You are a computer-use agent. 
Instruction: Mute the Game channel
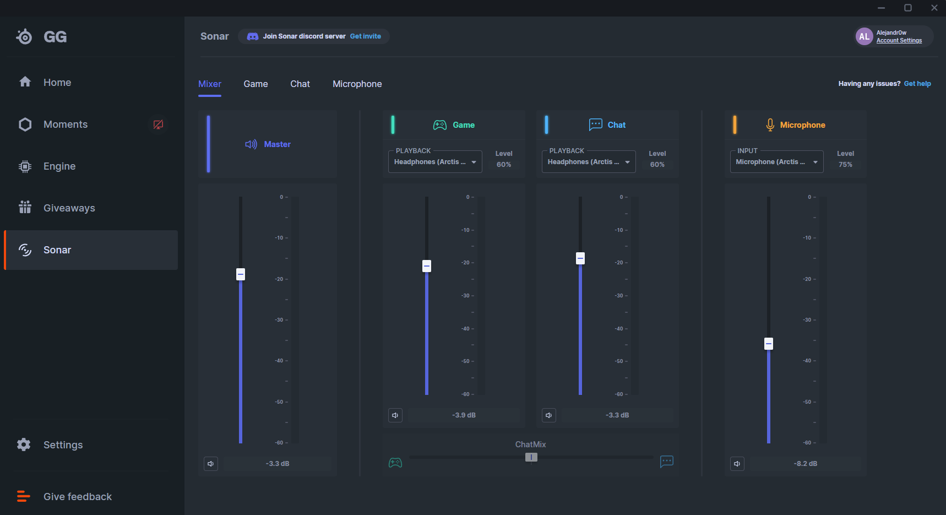(x=395, y=415)
